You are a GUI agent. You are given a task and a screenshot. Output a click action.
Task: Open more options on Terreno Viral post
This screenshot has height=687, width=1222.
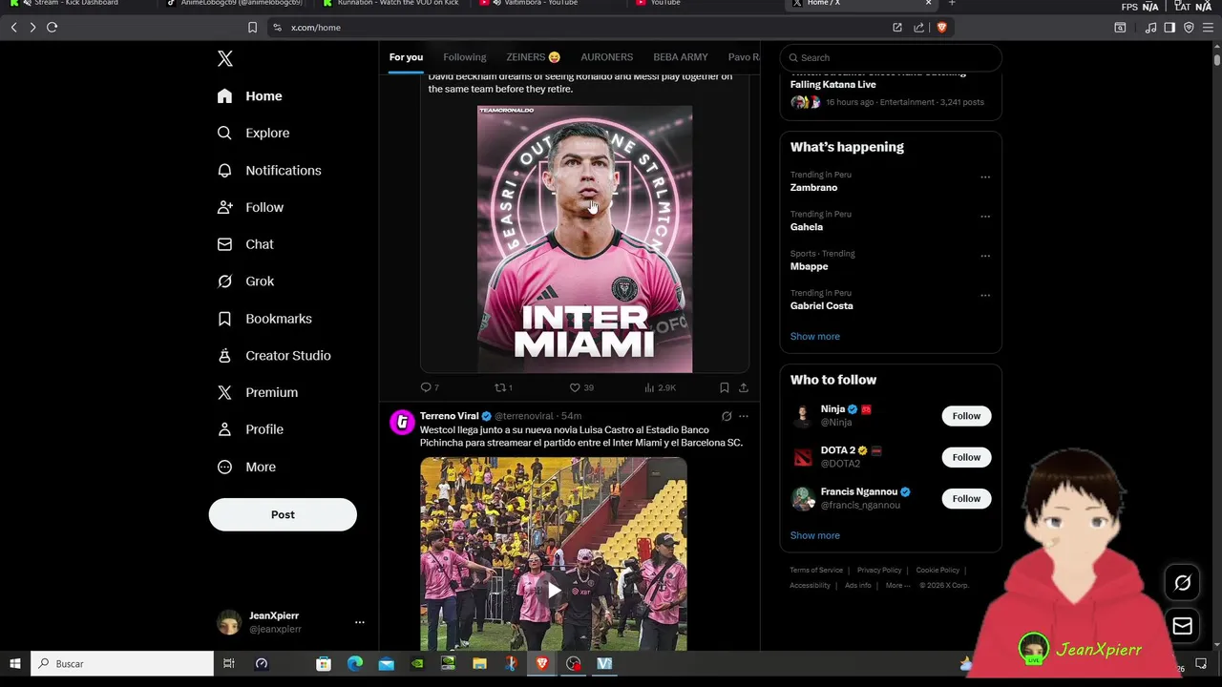pyautogui.click(x=744, y=416)
